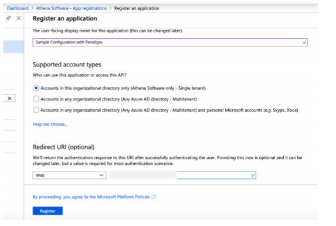Image resolution: width=336 pixels, height=226 pixels.
Task: Select Multitenant and personal Microsoft accounts option
Action: pos(36,110)
